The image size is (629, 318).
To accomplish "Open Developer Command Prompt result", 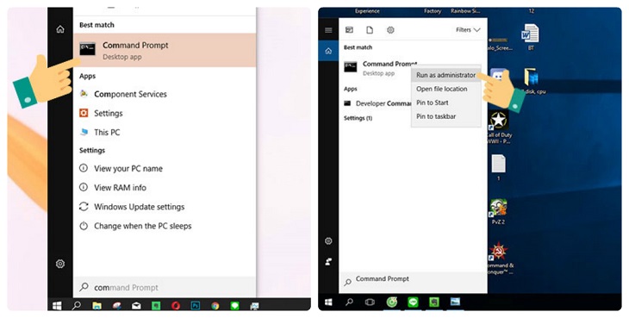I will pyautogui.click(x=377, y=103).
